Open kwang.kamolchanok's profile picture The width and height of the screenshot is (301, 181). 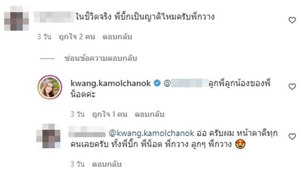tap(50, 87)
